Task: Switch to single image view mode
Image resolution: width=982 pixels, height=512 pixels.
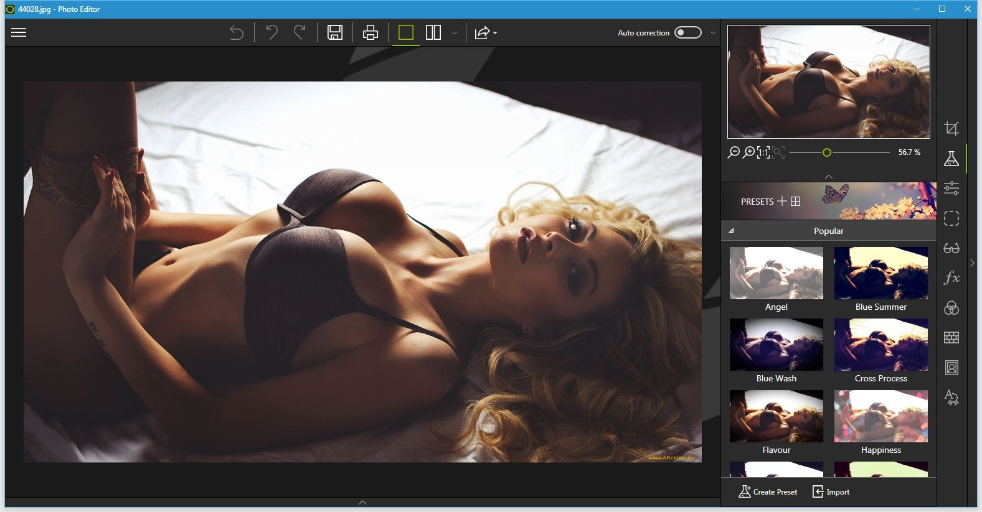Action: tap(405, 32)
